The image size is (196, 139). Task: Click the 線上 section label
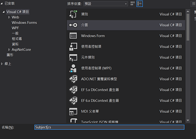[8, 64]
